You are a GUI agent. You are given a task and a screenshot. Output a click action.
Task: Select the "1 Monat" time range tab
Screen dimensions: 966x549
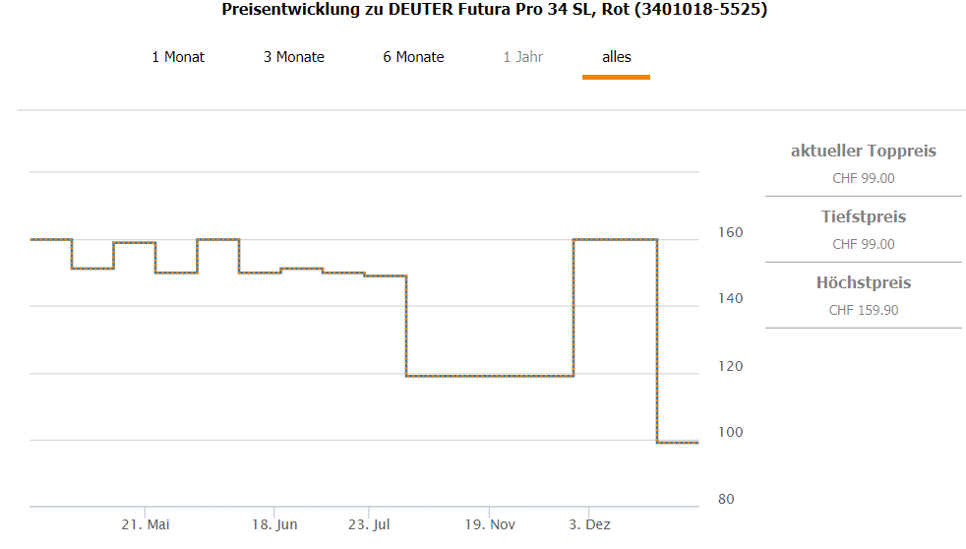pos(178,57)
